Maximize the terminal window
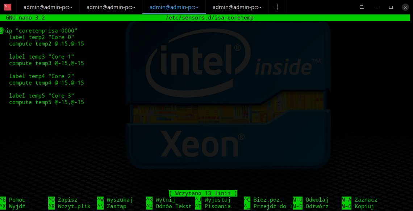The width and height of the screenshot is (413, 211). tap(391, 7)
